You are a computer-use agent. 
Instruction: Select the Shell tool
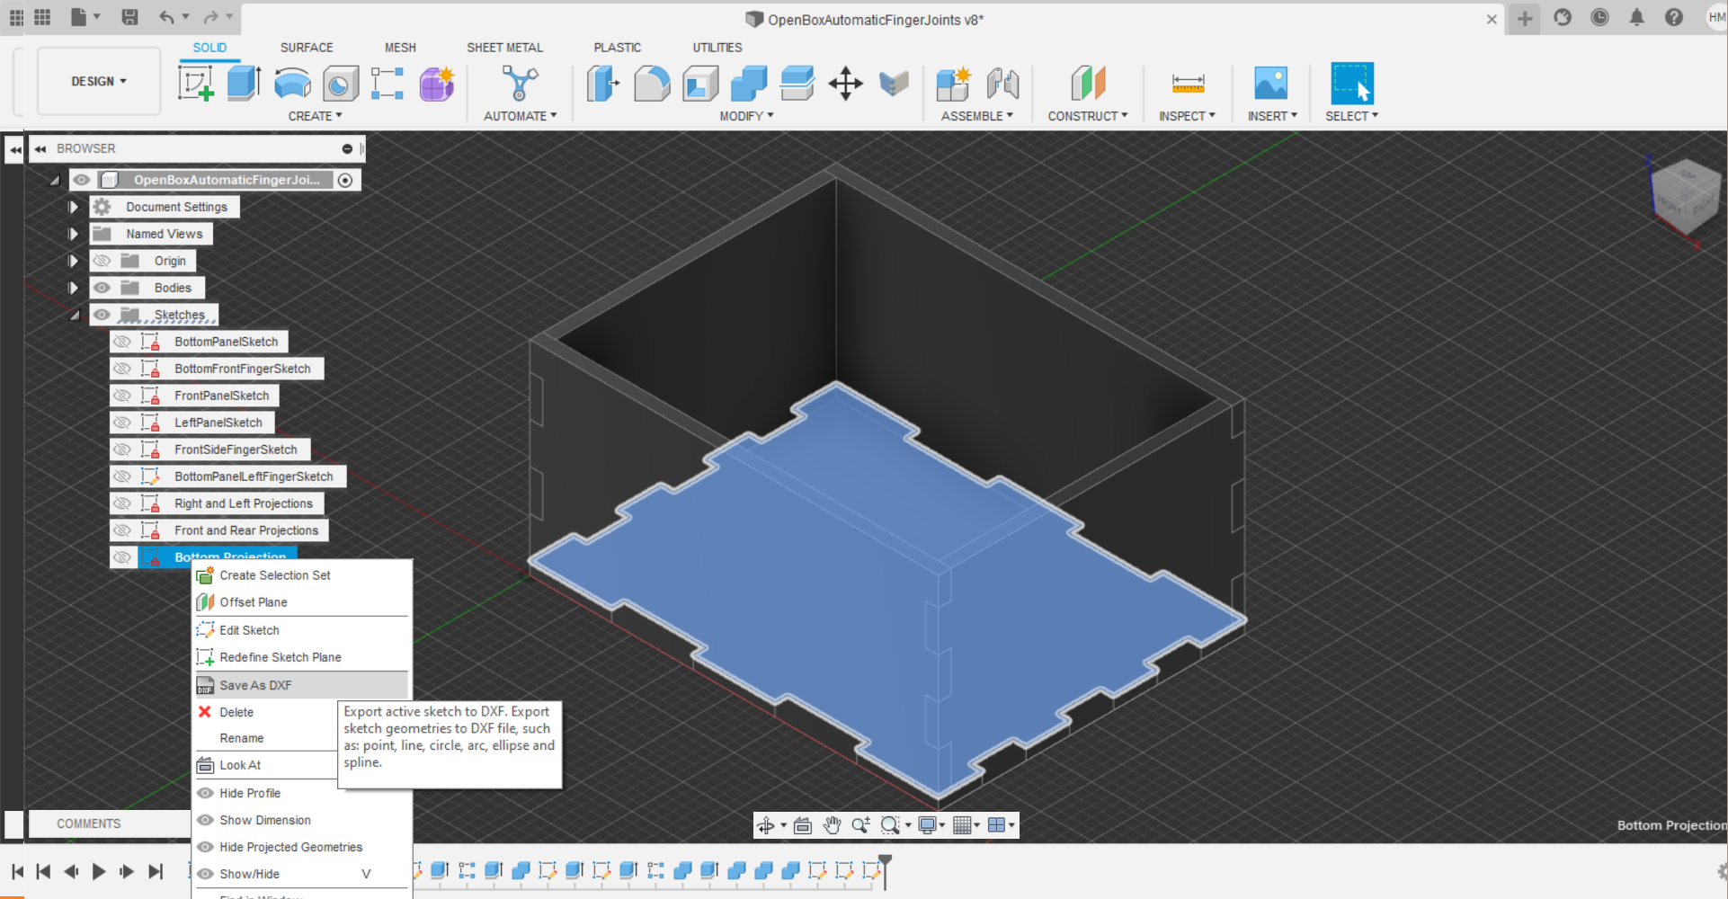click(700, 84)
